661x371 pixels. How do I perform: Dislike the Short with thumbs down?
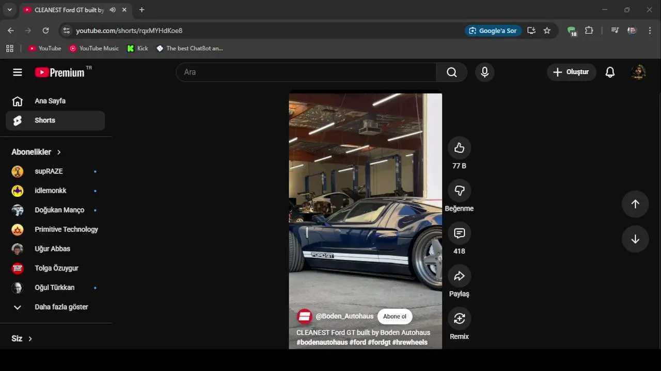(x=459, y=191)
